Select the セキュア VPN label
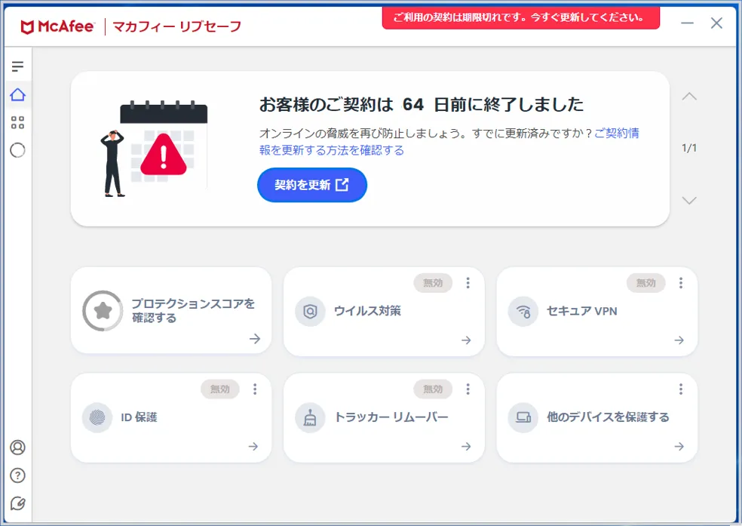Image resolution: width=742 pixels, height=526 pixels. (582, 311)
